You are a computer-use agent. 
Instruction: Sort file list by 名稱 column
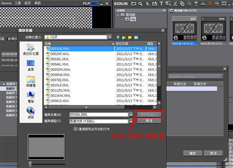[79, 43]
